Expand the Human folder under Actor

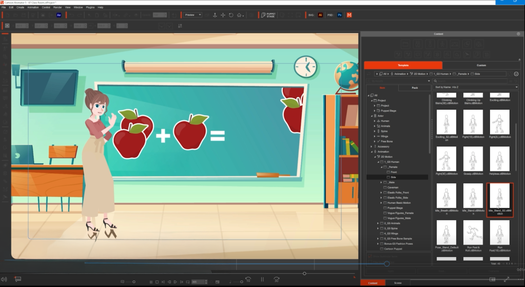[375, 121]
